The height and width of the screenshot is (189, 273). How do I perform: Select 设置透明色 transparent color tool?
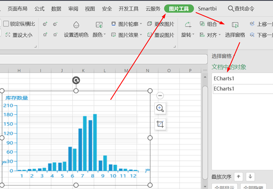(76, 29)
